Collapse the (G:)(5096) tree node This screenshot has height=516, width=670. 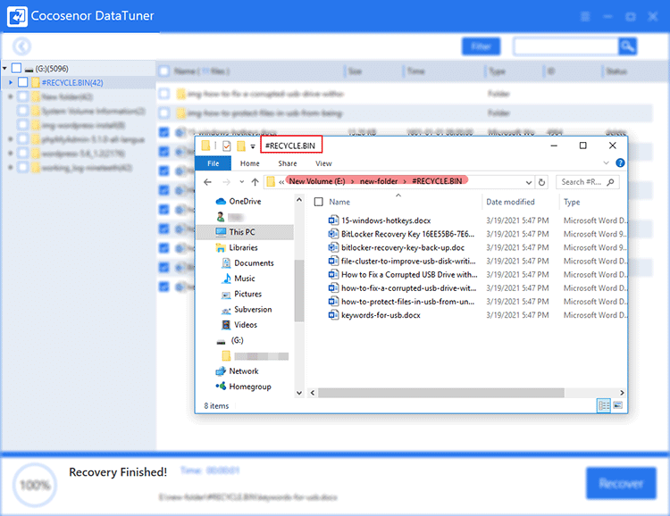coord(4,69)
